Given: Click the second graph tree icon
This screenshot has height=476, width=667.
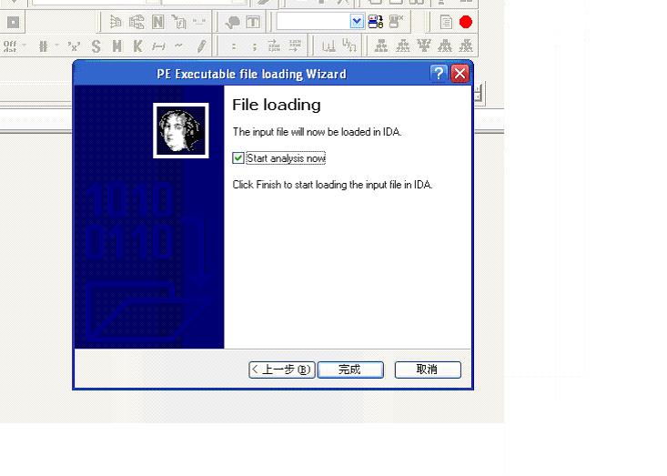Looking at the screenshot, I should click(402, 46).
